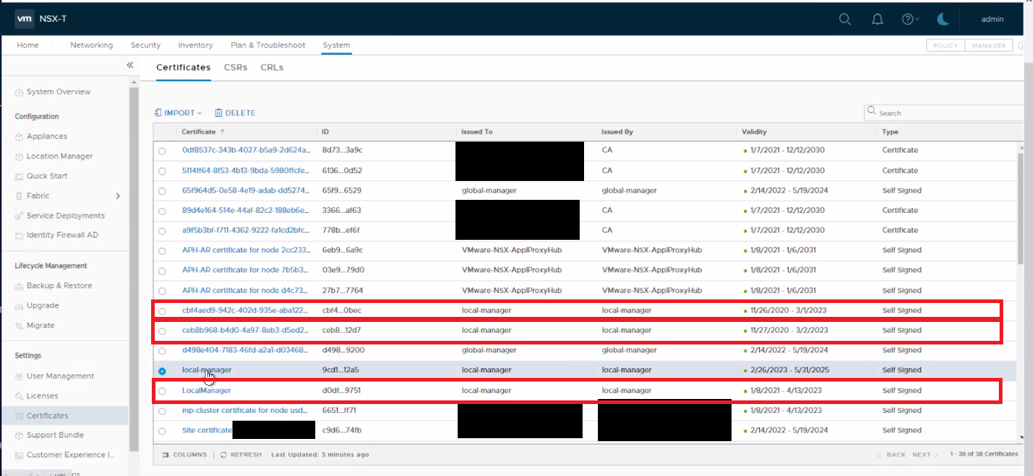Switch to POLICY mode
The height and width of the screenshot is (476, 1033).
click(945, 45)
